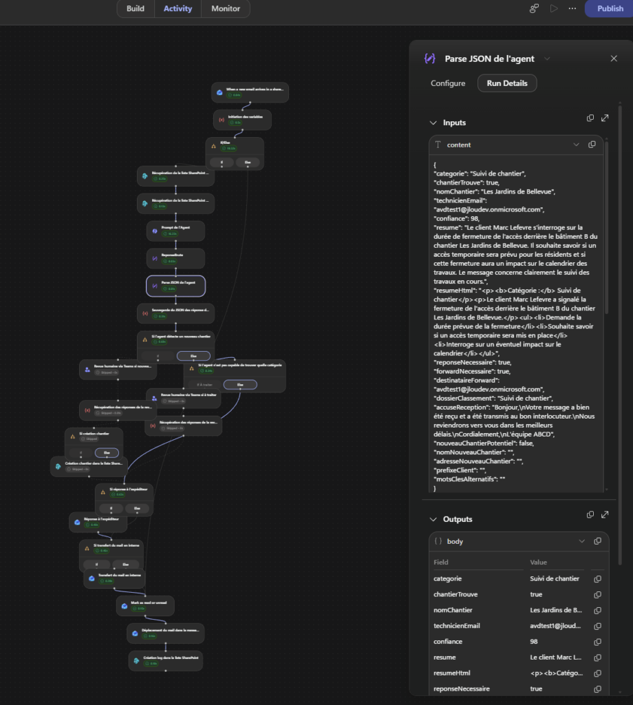
Task: Copy the content input value
Action: (592, 145)
